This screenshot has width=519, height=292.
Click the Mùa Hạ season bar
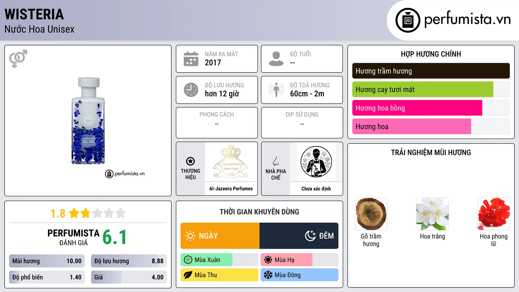[x=300, y=260]
